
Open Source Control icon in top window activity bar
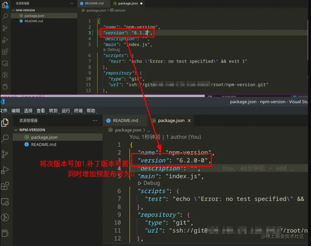tap(5, 28)
